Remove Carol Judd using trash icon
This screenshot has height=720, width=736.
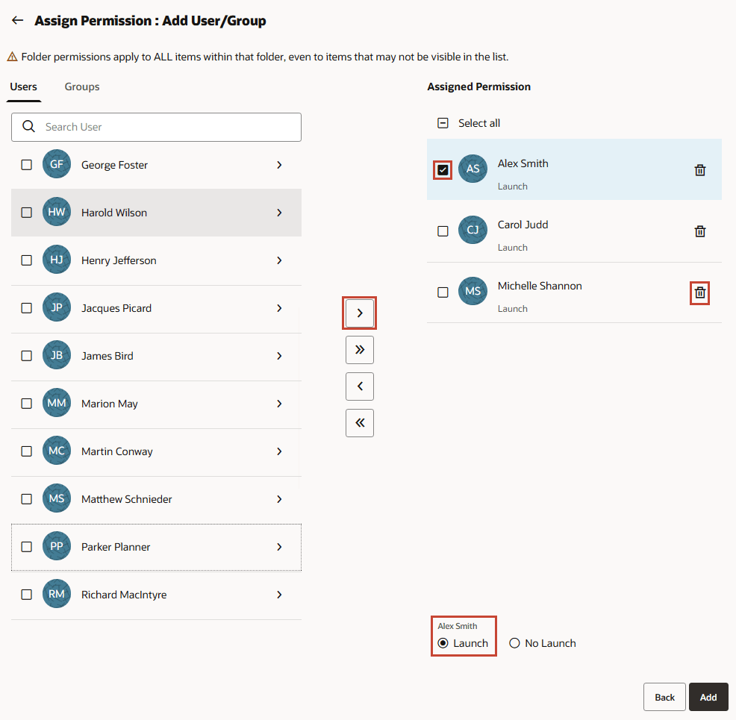[x=699, y=231]
